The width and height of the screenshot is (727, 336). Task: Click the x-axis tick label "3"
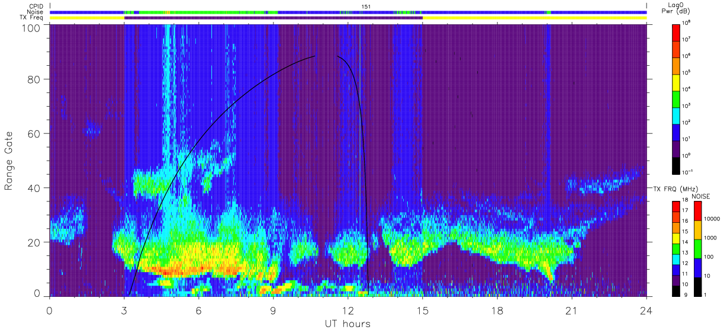124,311
